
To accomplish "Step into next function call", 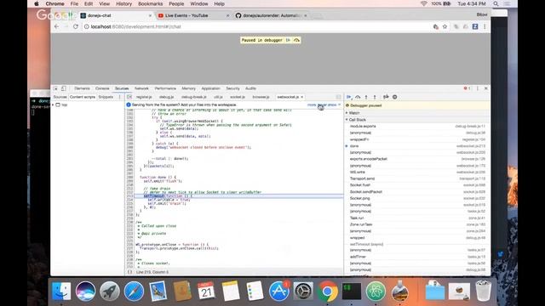I will [x=366, y=97].
